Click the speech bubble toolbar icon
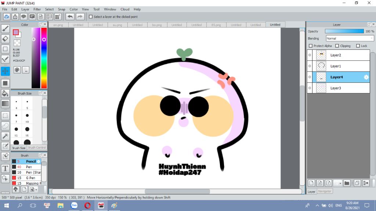The height and width of the screenshot is (211, 376). (23, 16)
